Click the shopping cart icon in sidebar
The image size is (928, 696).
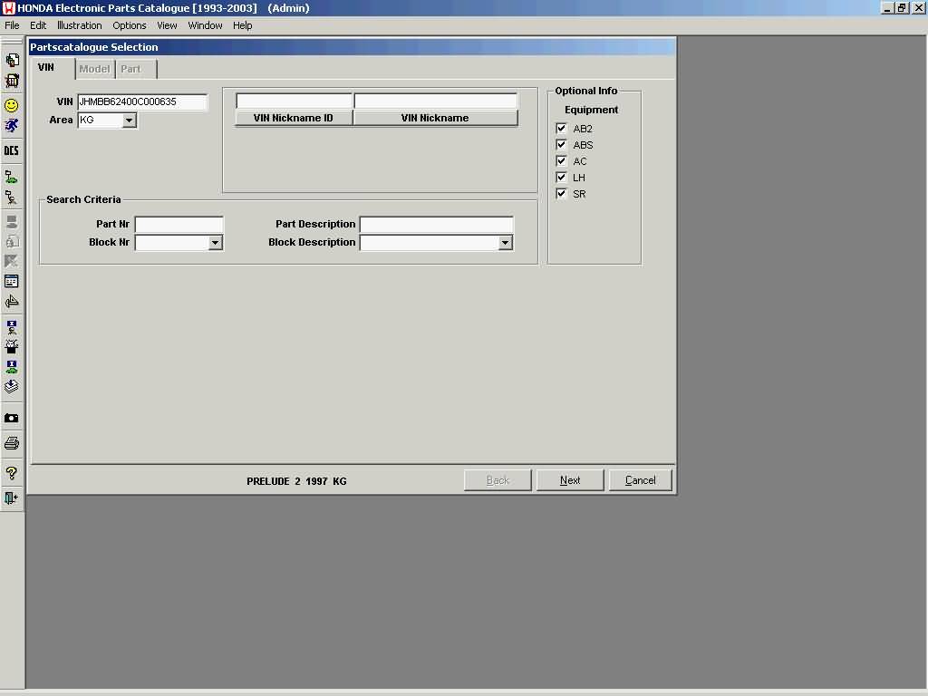click(x=12, y=81)
